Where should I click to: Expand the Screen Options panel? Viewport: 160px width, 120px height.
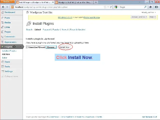[139, 17]
